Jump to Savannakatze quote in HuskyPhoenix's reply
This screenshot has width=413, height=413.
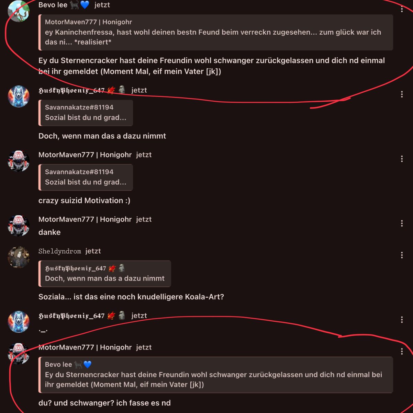coord(86,113)
